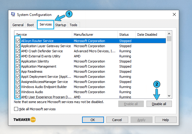Click the Enable all button

pyautogui.click(x=131, y=104)
